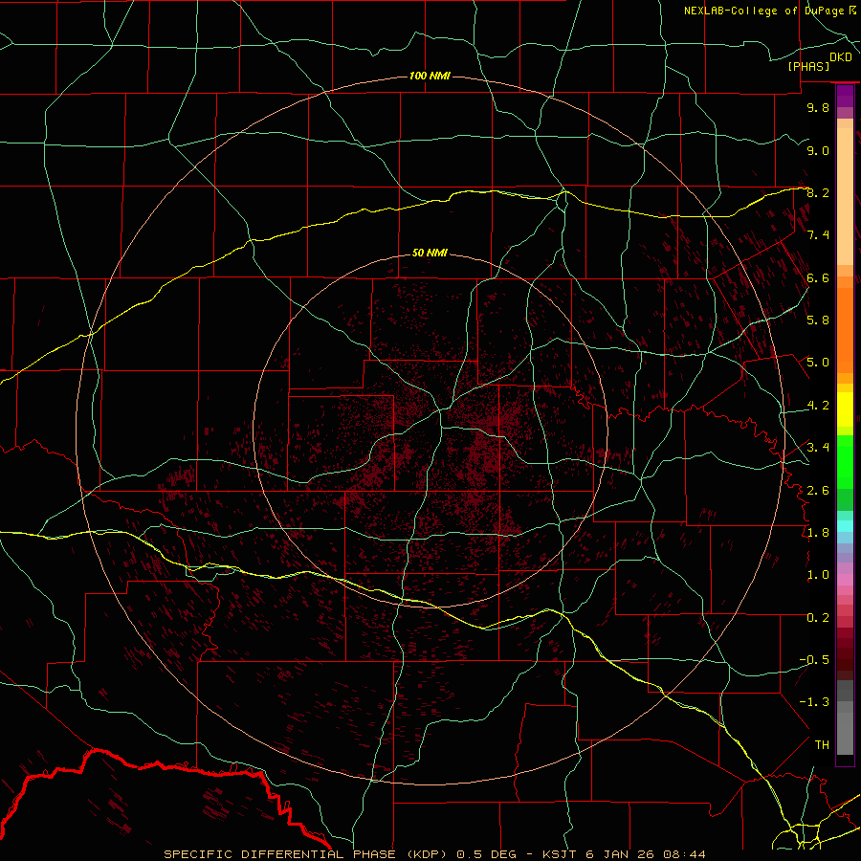Click the 3.4 scale value
The width and height of the screenshot is (861, 861).
818,448
